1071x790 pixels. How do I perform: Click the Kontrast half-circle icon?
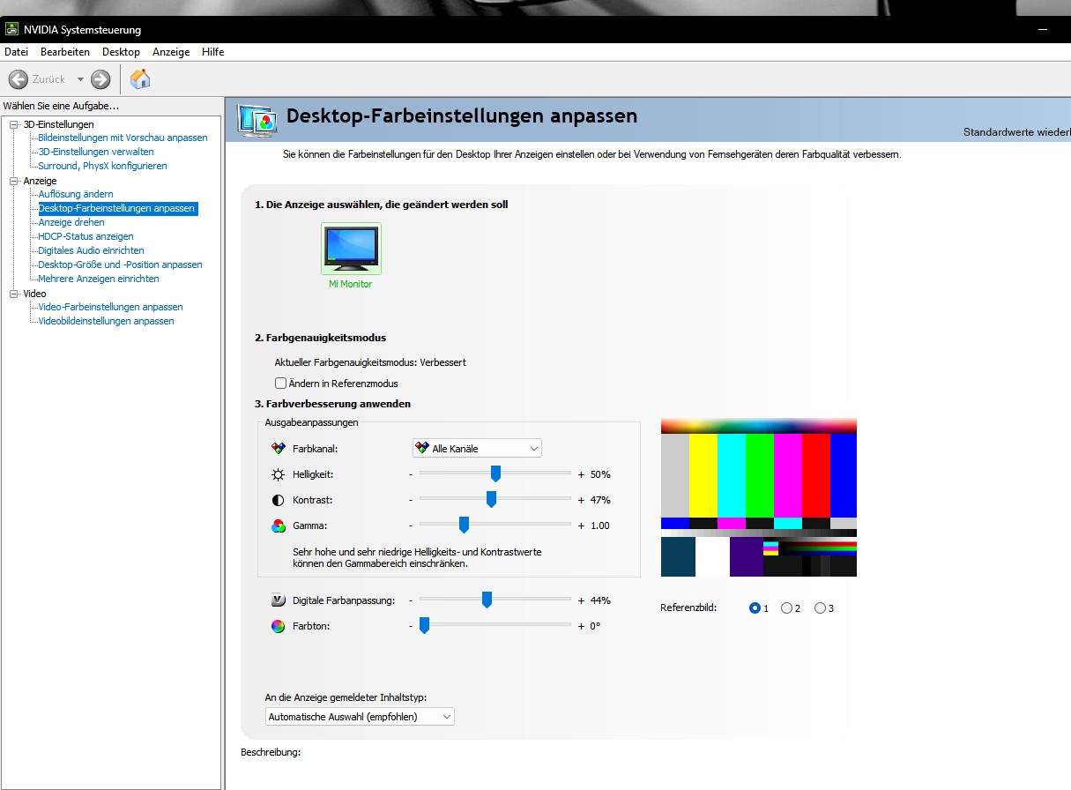tap(279, 500)
